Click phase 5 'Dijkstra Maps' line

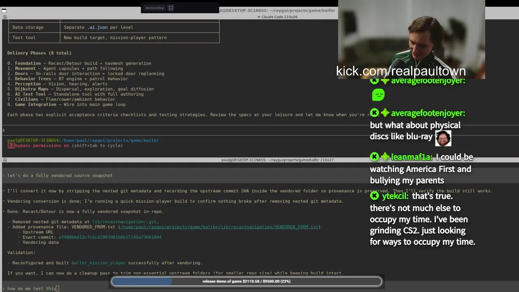click(80, 89)
